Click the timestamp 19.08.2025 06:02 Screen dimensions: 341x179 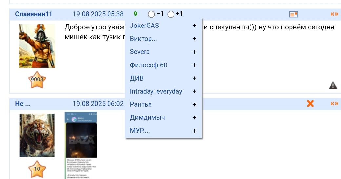coord(98,104)
